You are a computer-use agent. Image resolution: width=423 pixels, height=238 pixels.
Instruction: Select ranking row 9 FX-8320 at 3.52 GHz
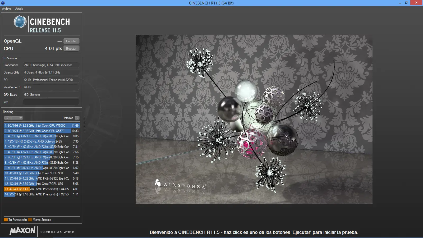pos(42,168)
